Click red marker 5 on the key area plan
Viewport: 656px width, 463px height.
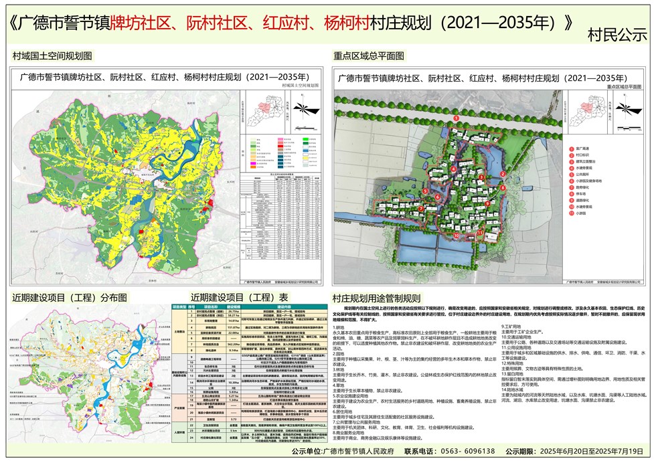[x=425, y=192]
